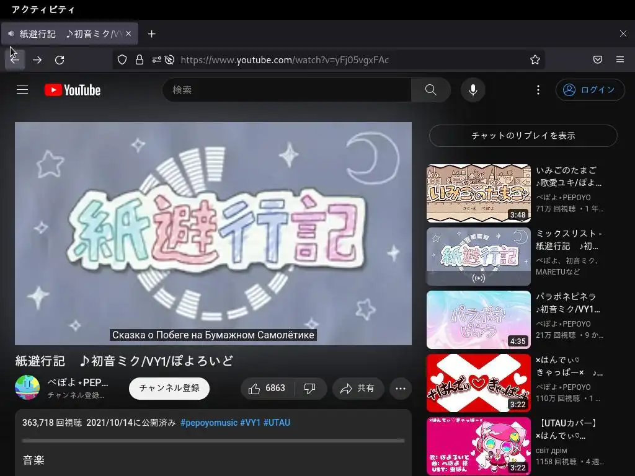This screenshot has height=476, width=635.
Task: Open the #VY1 hashtag link
Action: coord(250,423)
